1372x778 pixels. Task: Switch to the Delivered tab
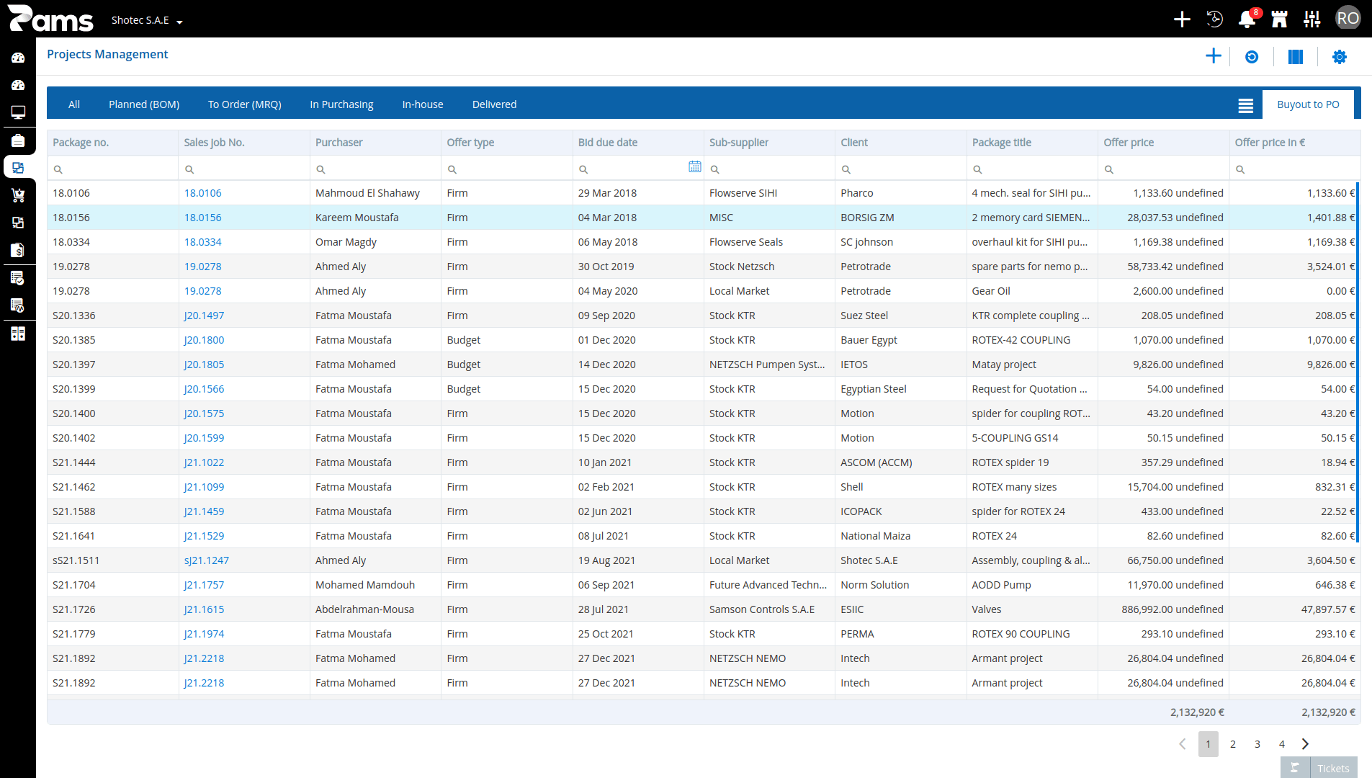point(494,104)
